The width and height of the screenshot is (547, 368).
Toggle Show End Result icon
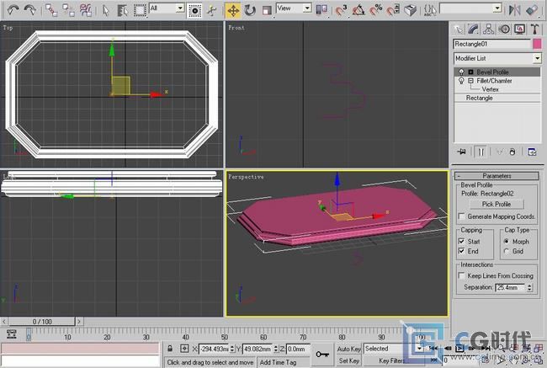tap(481, 152)
